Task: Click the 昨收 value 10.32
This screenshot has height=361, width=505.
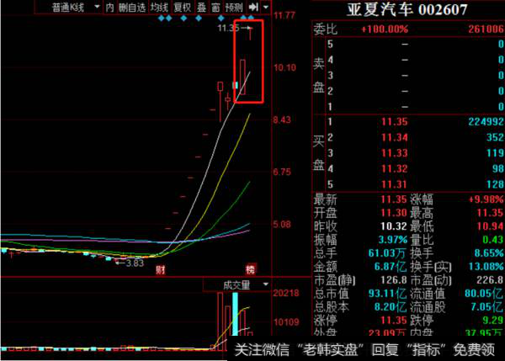Action: click(x=394, y=226)
